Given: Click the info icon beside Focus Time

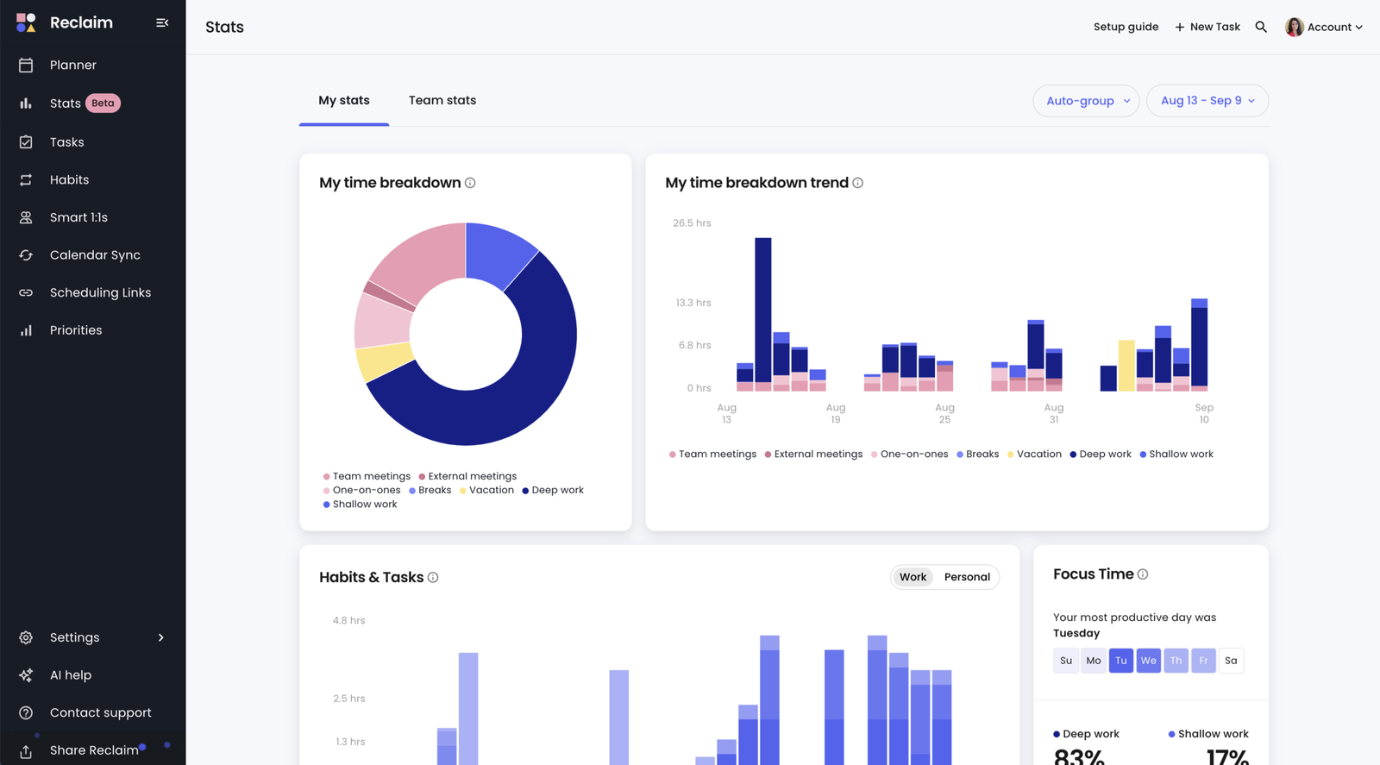Looking at the screenshot, I should 1143,574.
